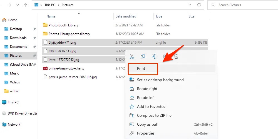Click the Forward navigation arrow
The width and height of the screenshot is (278, 139).
(9, 5)
